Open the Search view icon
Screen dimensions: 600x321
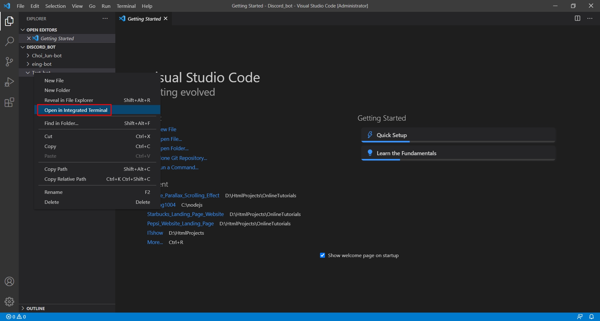9,41
